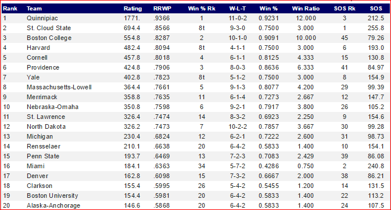The height and width of the screenshot is (210, 391).
Task: Click Harvard's record 4-1-1
Action: [x=238, y=48]
